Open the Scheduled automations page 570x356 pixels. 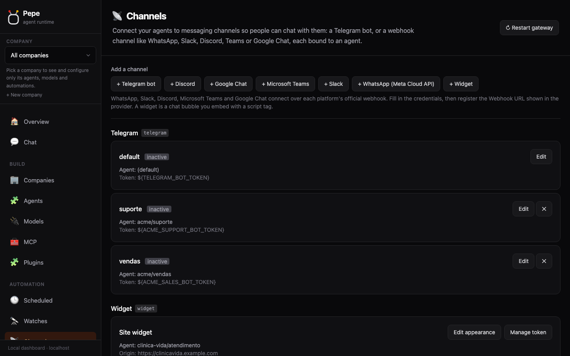click(x=50, y=301)
